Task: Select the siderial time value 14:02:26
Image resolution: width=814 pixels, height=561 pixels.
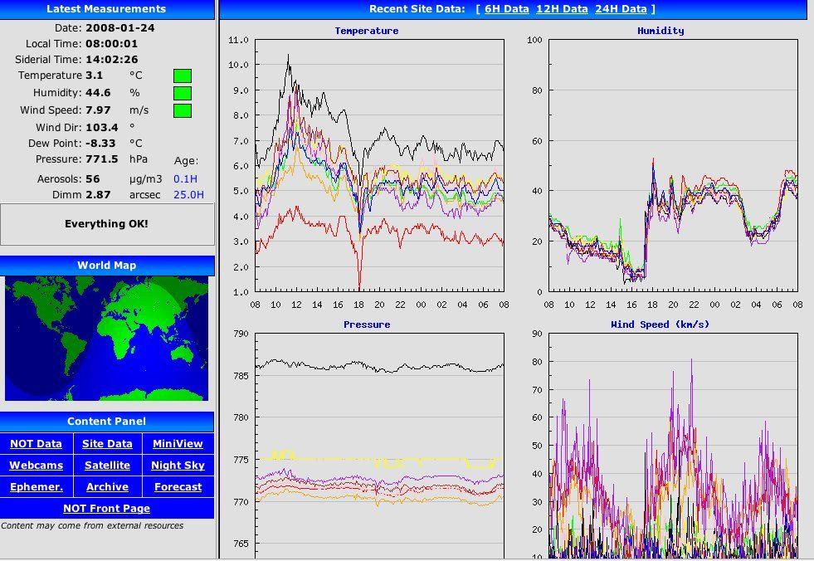Action: tap(112, 59)
